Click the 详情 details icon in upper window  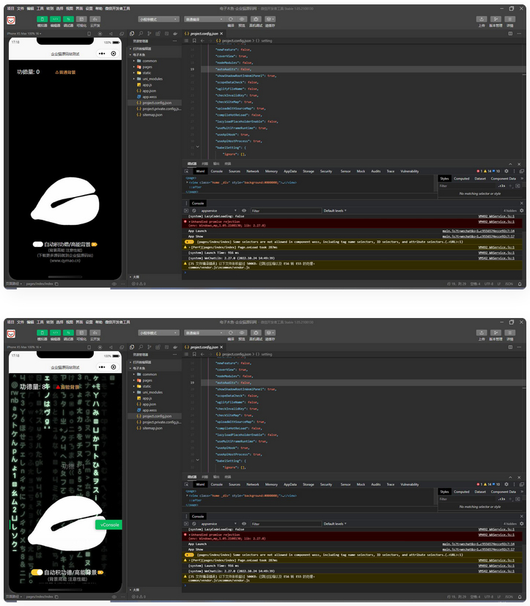pyautogui.click(x=509, y=19)
